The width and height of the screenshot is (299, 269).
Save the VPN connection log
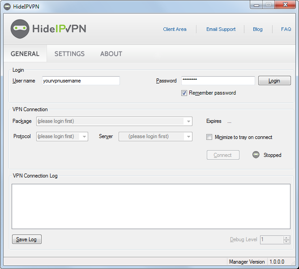(27, 239)
